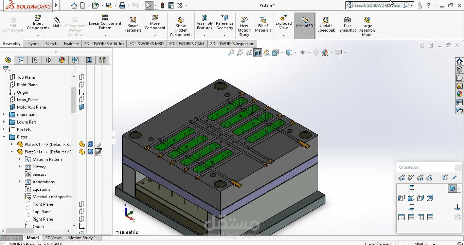
Task: Click Insert Components tool
Action: tap(38, 22)
